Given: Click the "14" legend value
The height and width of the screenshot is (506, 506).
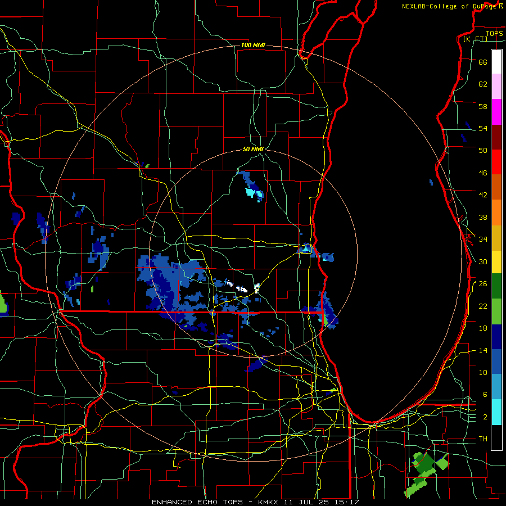Looking at the screenshot, I should [483, 351].
